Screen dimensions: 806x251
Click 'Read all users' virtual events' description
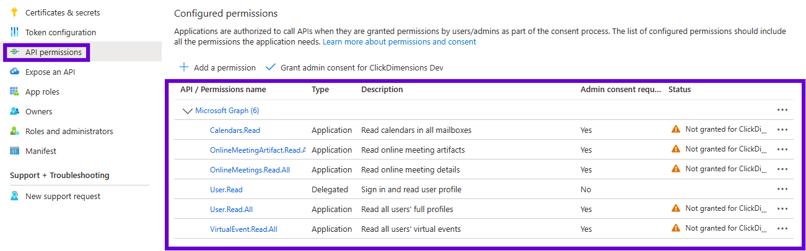[x=411, y=229]
